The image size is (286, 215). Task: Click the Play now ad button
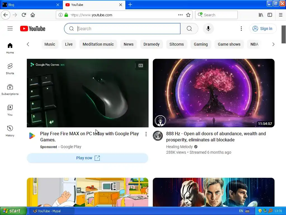click(x=87, y=158)
